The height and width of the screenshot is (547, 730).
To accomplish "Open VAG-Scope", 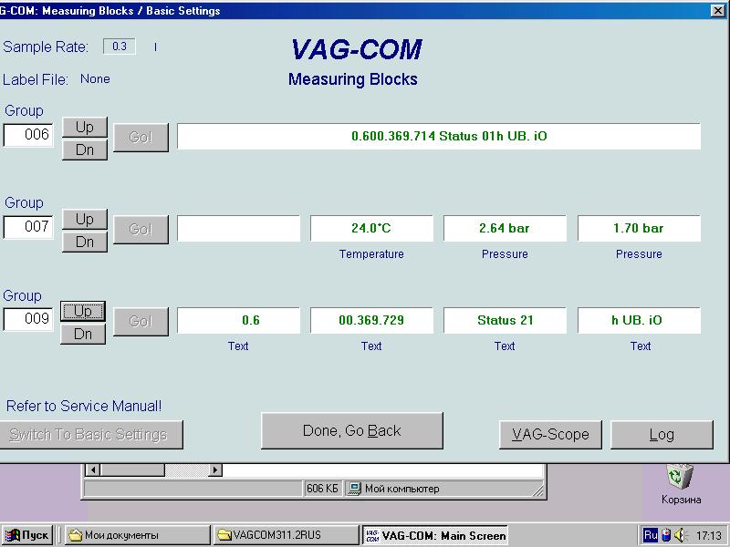I will (550, 435).
